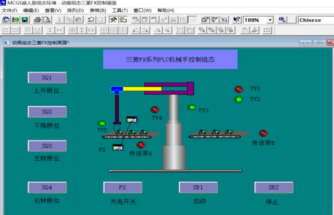Click the send to back layer icon
334x215 pixels.
tap(212, 30)
